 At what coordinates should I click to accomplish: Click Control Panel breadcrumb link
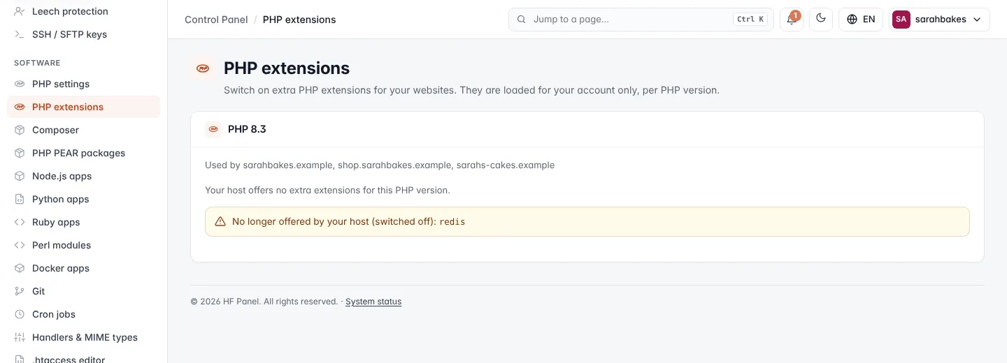(216, 20)
